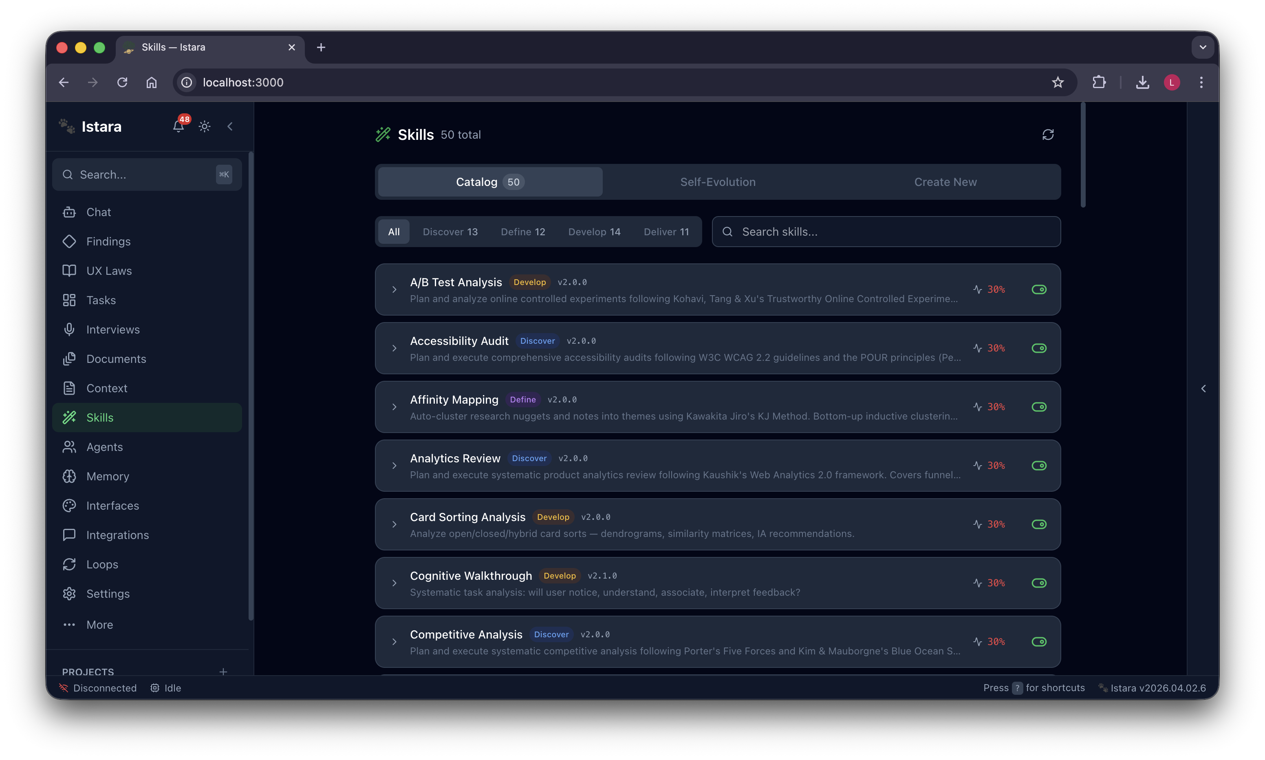Collapse the left sidebar with chevron

pos(230,126)
